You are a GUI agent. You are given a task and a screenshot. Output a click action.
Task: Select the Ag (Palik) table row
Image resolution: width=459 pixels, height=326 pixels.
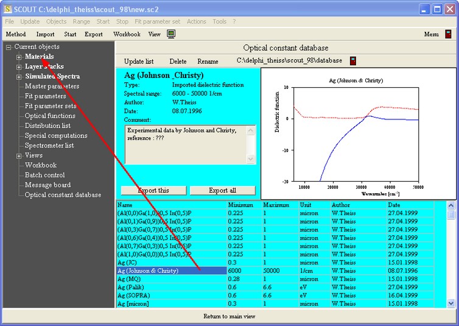click(x=140, y=287)
